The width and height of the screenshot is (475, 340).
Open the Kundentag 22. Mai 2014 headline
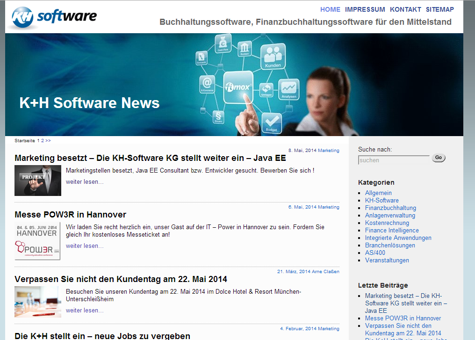(121, 279)
